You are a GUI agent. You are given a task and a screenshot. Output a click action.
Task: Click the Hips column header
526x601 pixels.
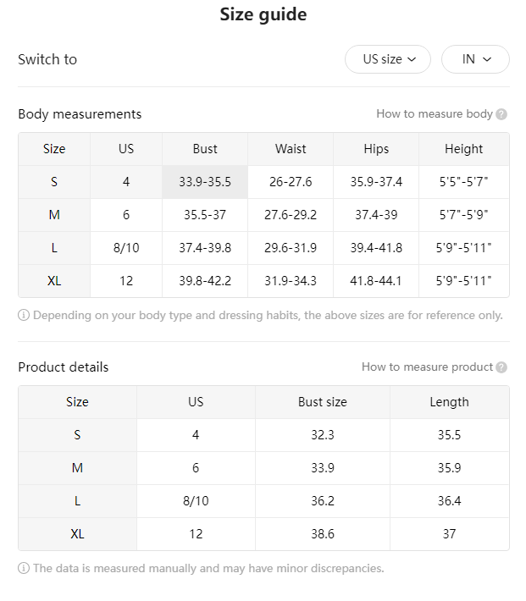point(376,149)
